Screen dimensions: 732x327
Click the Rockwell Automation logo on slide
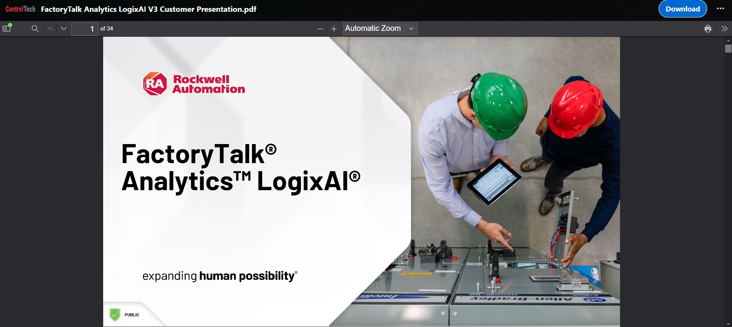click(x=194, y=84)
